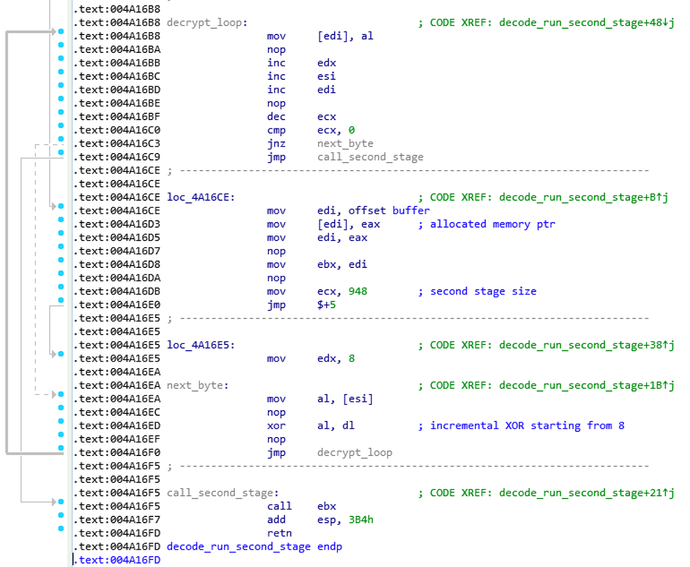
Task: Click the '948' immediate value
Action: click(x=358, y=292)
